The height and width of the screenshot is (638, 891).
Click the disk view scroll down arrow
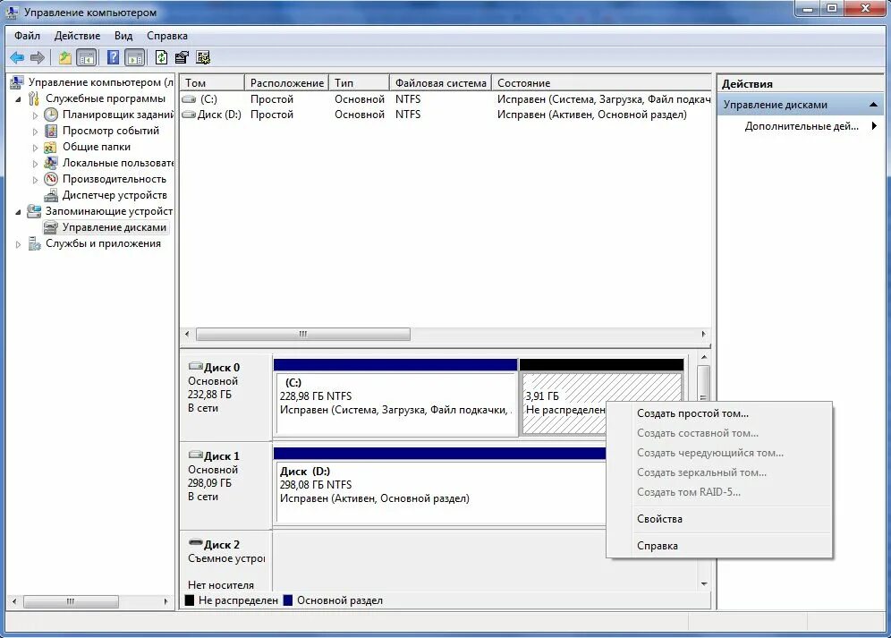[x=704, y=584]
